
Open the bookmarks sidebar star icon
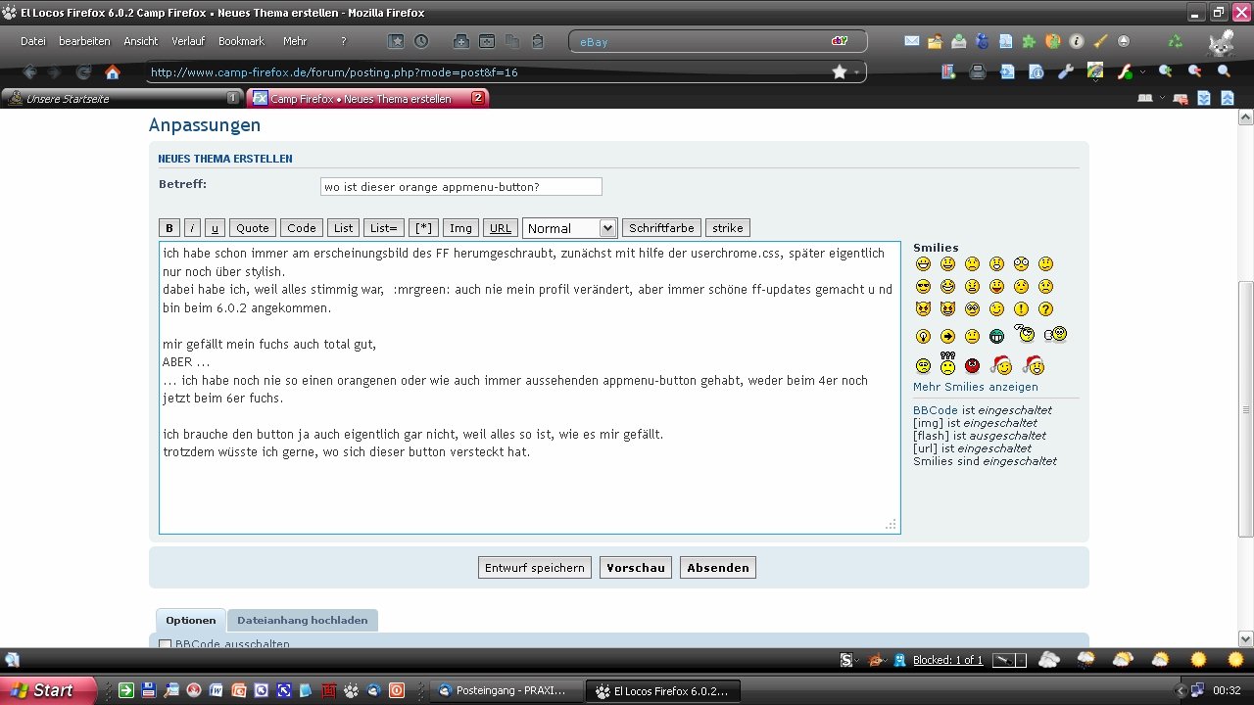pyautogui.click(x=396, y=41)
